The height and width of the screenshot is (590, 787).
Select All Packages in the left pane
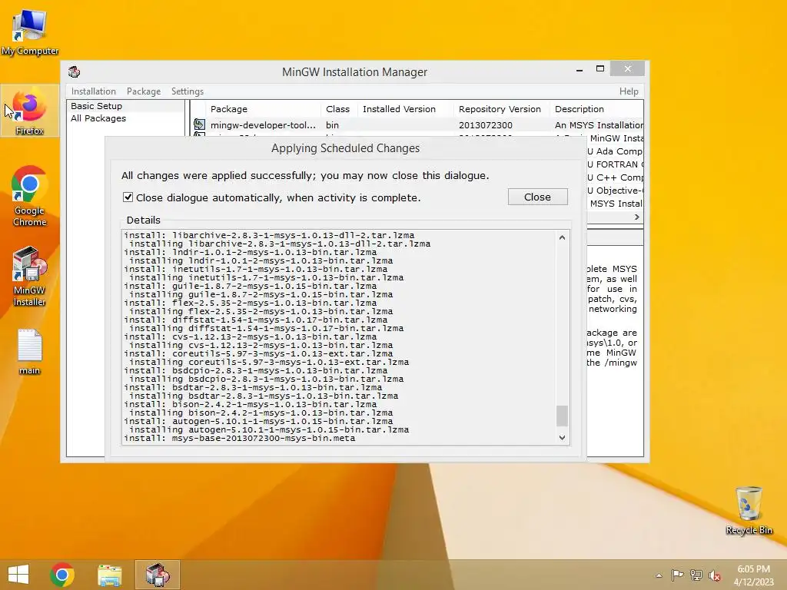(x=98, y=118)
